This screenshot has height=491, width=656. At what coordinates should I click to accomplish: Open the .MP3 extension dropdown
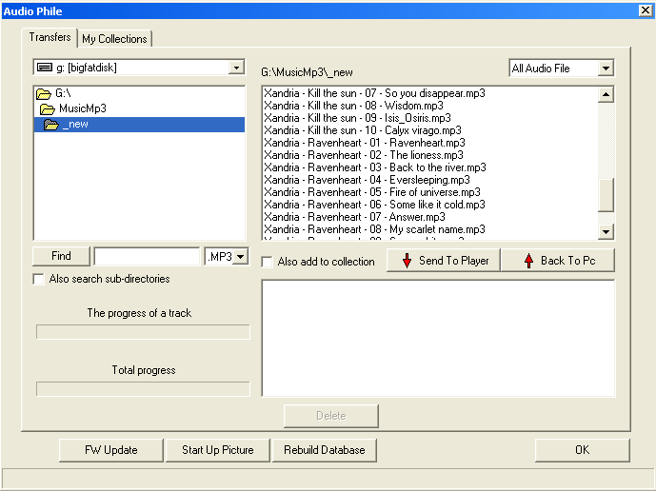(x=241, y=256)
